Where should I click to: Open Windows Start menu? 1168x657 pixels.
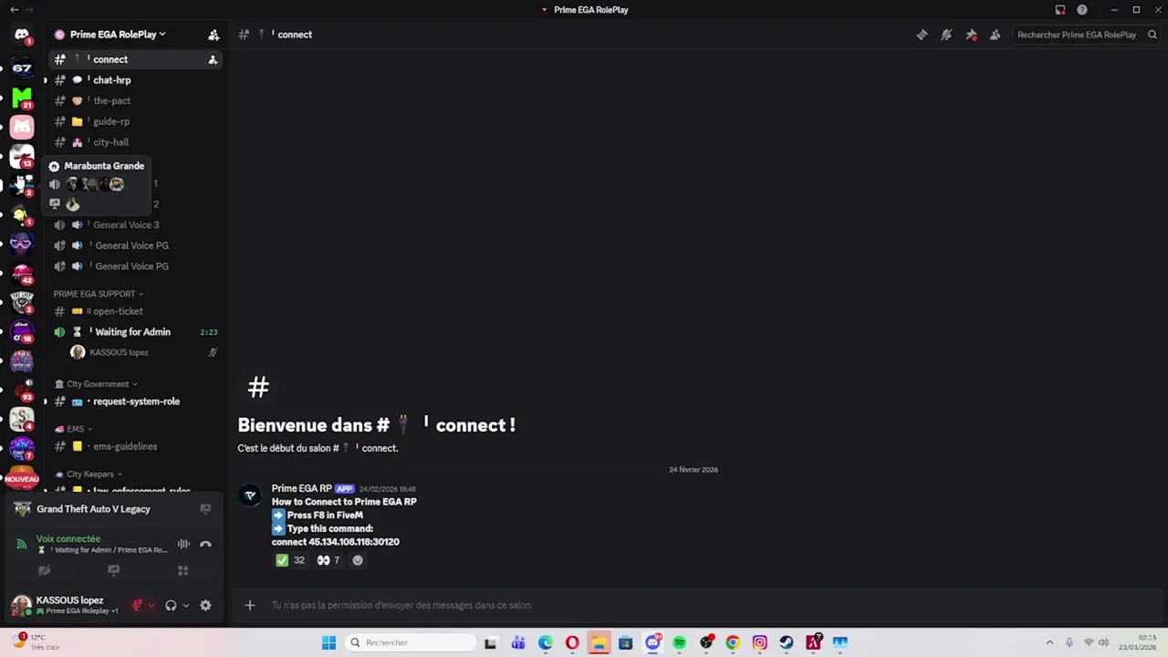328,642
